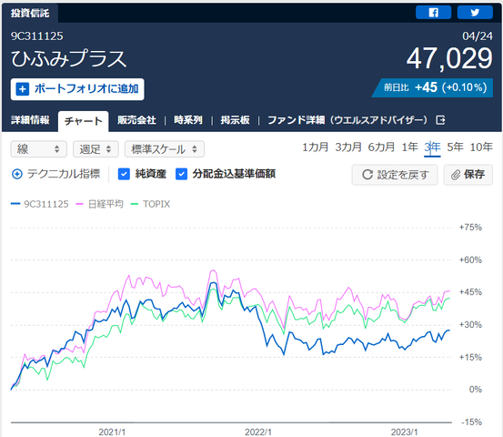This screenshot has height=437, width=503.
Task: Click -15% axis label
Action: point(471,422)
